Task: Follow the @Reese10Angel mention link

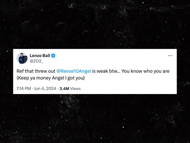Action: tap(74, 71)
